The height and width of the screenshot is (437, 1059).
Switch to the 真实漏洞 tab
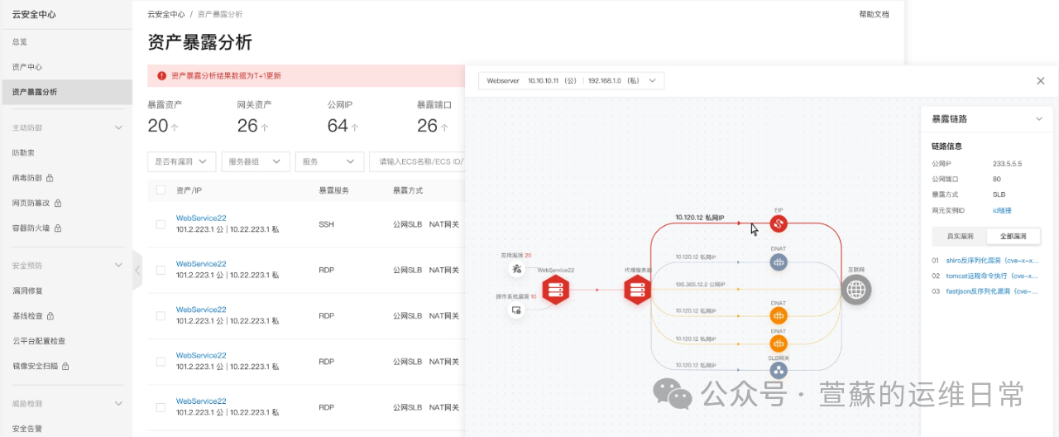(x=960, y=236)
